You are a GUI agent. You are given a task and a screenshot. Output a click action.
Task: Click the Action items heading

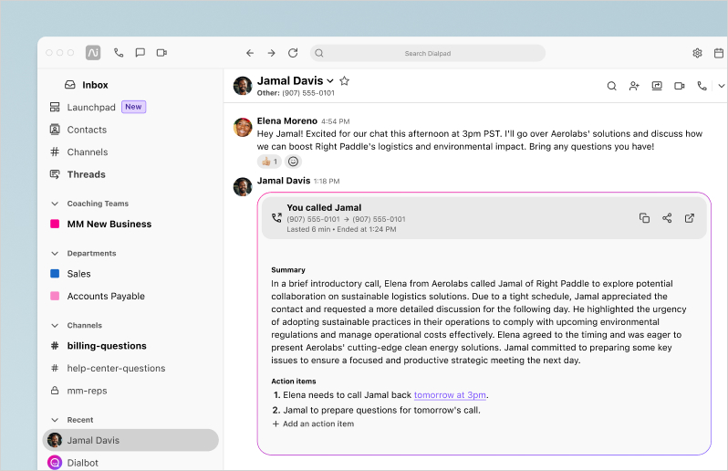tap(294, 381)
